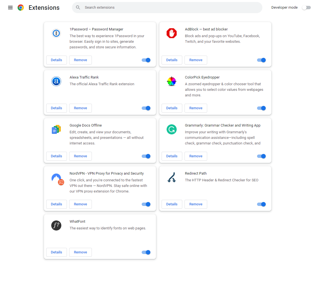The height and width of the screenshot is (285, 315).
Task: Show Details for ColorPick Eyedropper
Action: pos(172,108)
